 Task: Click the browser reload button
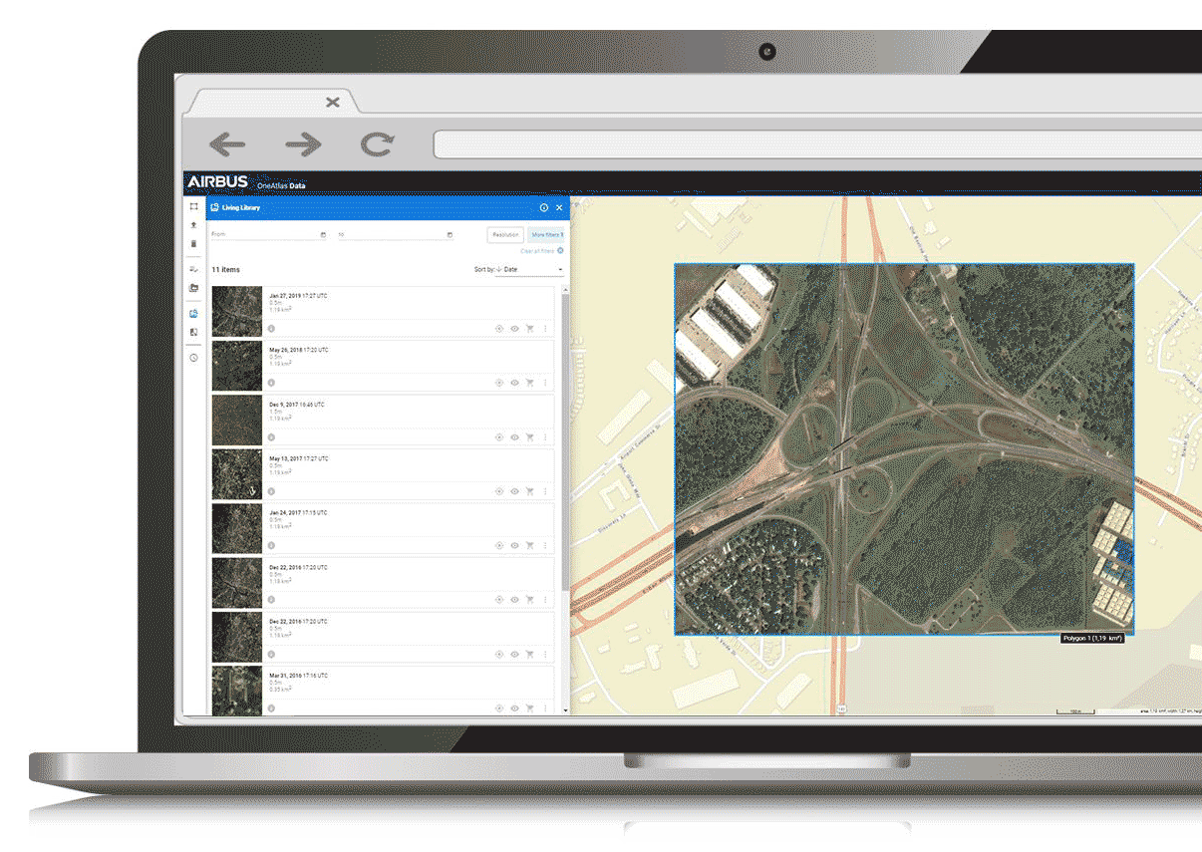[x=377, y=144]
